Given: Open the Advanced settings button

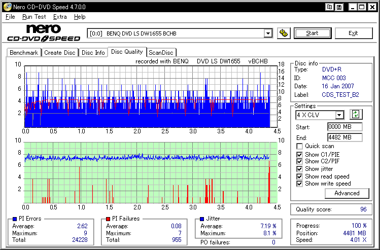Looking at the screenshot, I should [x=347, y=193].
